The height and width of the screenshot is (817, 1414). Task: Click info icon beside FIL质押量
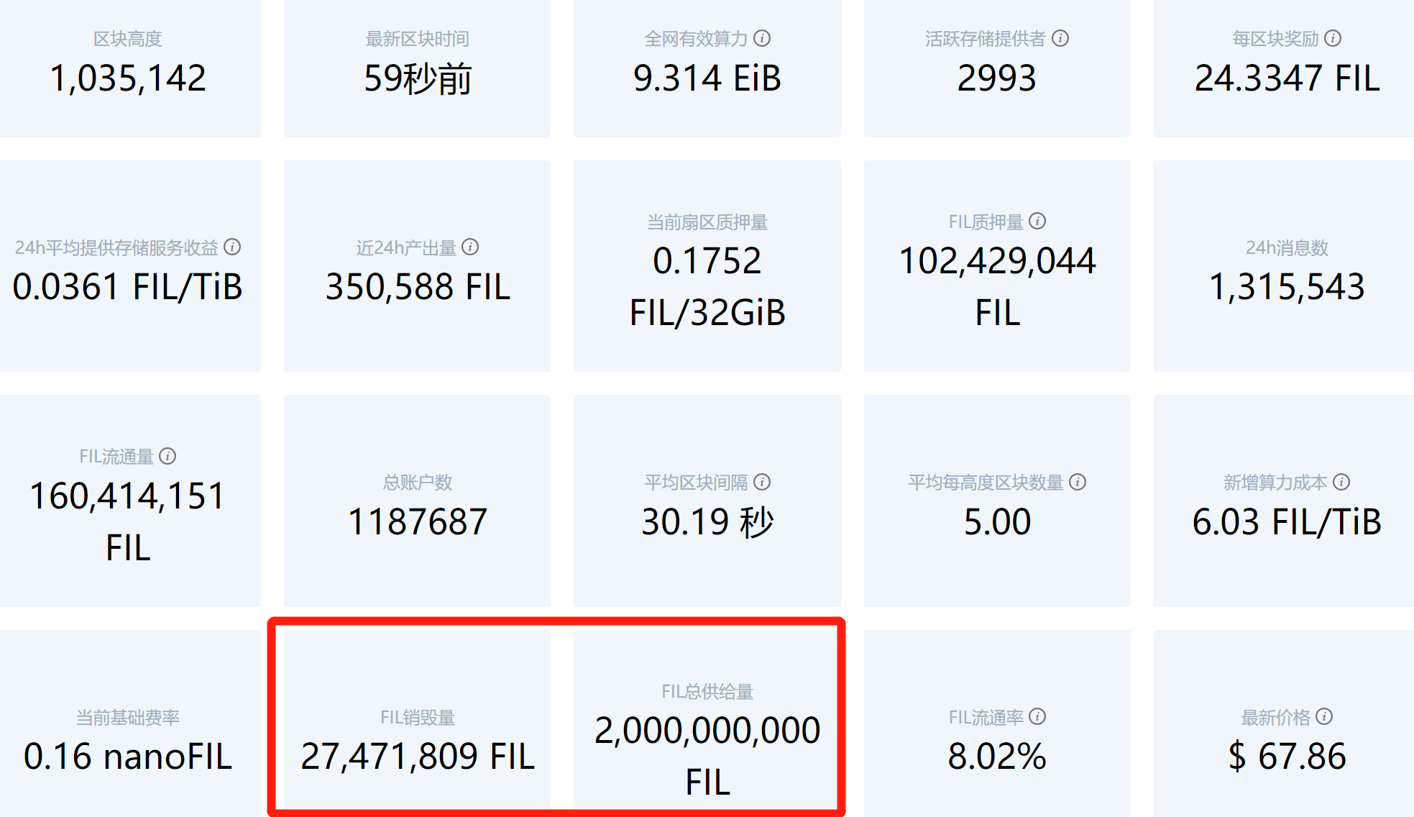tap(1037, 221)
